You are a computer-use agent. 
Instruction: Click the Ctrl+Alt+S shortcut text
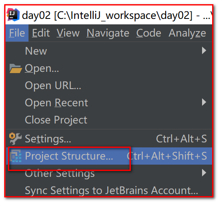pyautogui.click(x=182, y=139)
